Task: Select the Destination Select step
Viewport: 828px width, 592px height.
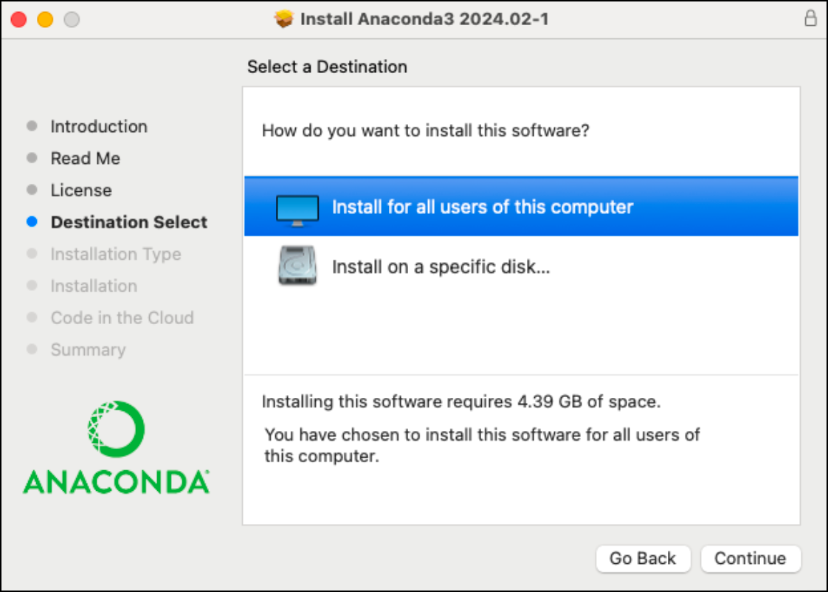Action: click(x=129, y=222)
